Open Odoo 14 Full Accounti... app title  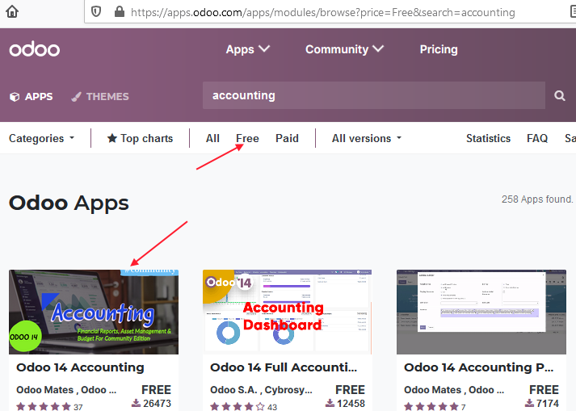pyautogui.click(x=284, y=367)
